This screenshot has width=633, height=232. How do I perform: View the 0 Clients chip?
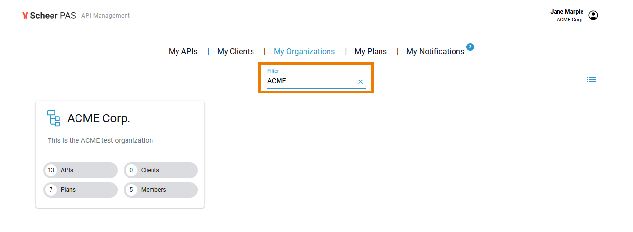pos(160,170)
